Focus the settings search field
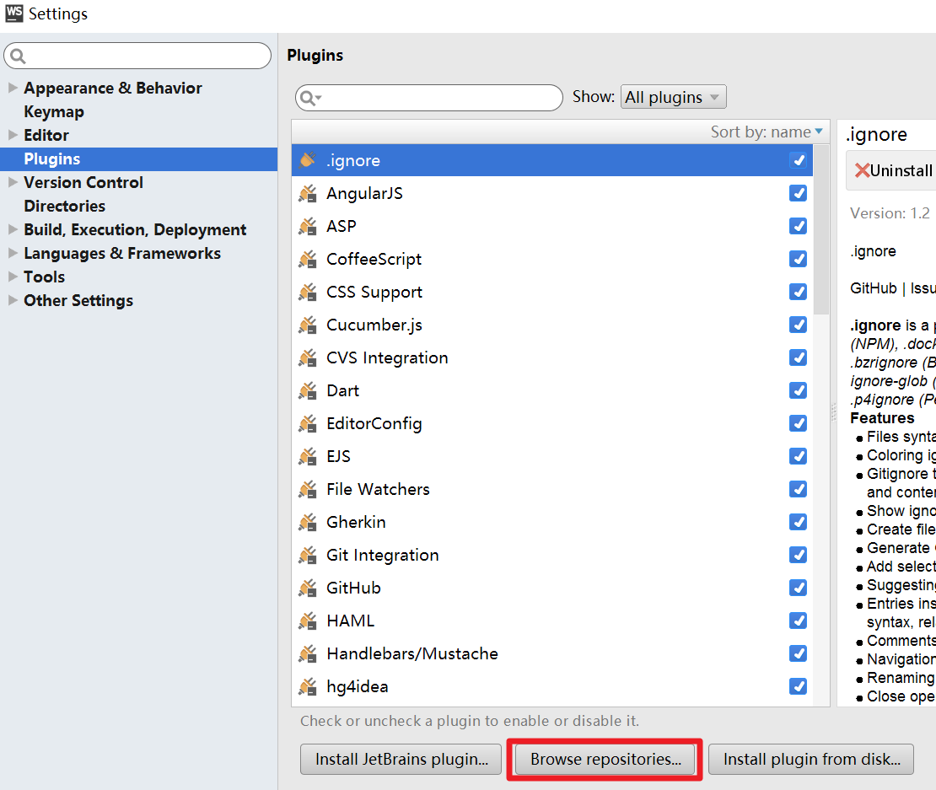936x790 pixels. point(137,56)
